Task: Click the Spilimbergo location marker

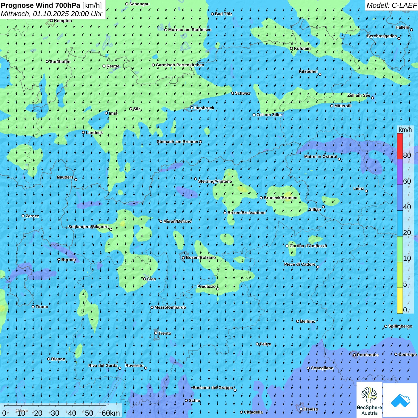Action: tap(386, 326)
